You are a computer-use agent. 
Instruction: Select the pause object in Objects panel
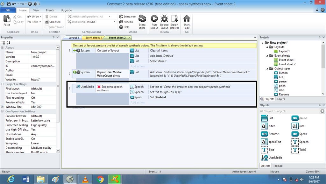pos(299,118)
